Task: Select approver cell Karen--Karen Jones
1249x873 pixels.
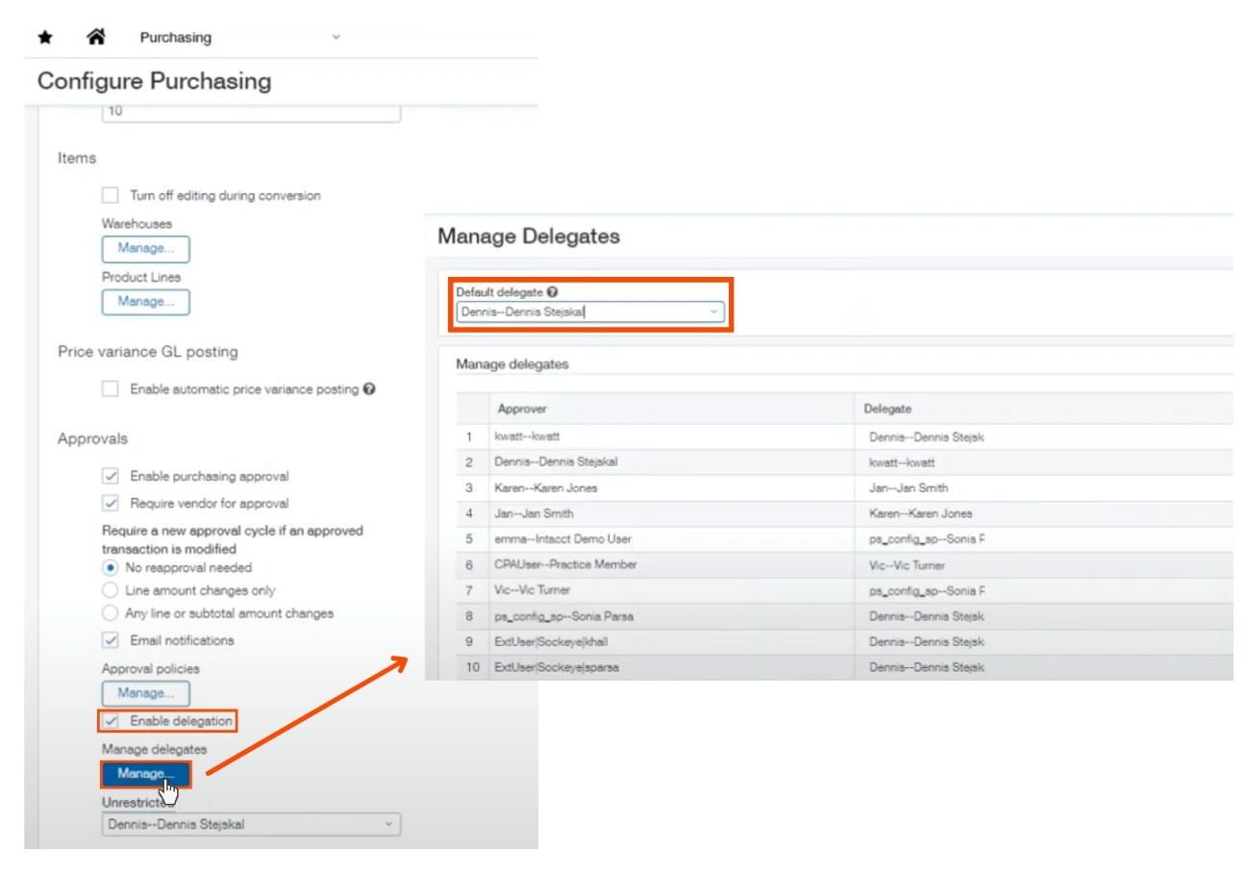Action: 671,488
